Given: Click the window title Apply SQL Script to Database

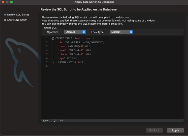Looking at the screenshot, I should (x=94, y=2).
